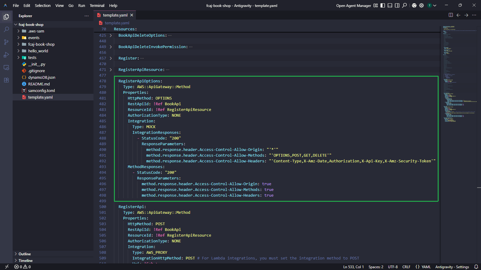The height and width of the screenshot is (270, 481).
Task: Toggle the bottom panel
Action: point(390,5)
